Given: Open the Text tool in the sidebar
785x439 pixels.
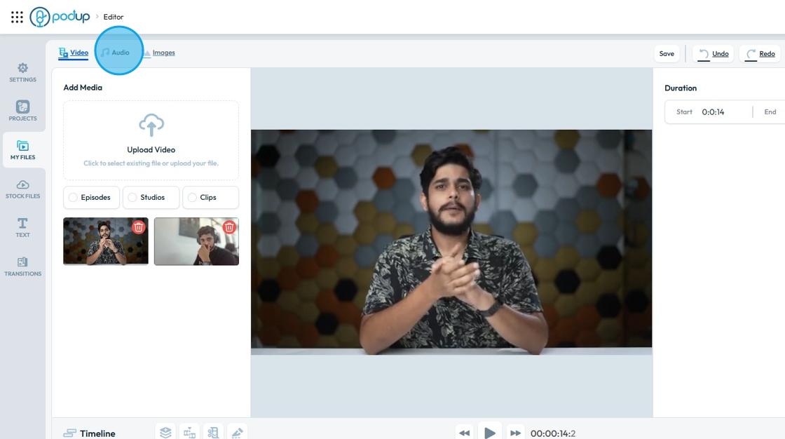Looking at the screenshot, I should click(x=22, y=227).
